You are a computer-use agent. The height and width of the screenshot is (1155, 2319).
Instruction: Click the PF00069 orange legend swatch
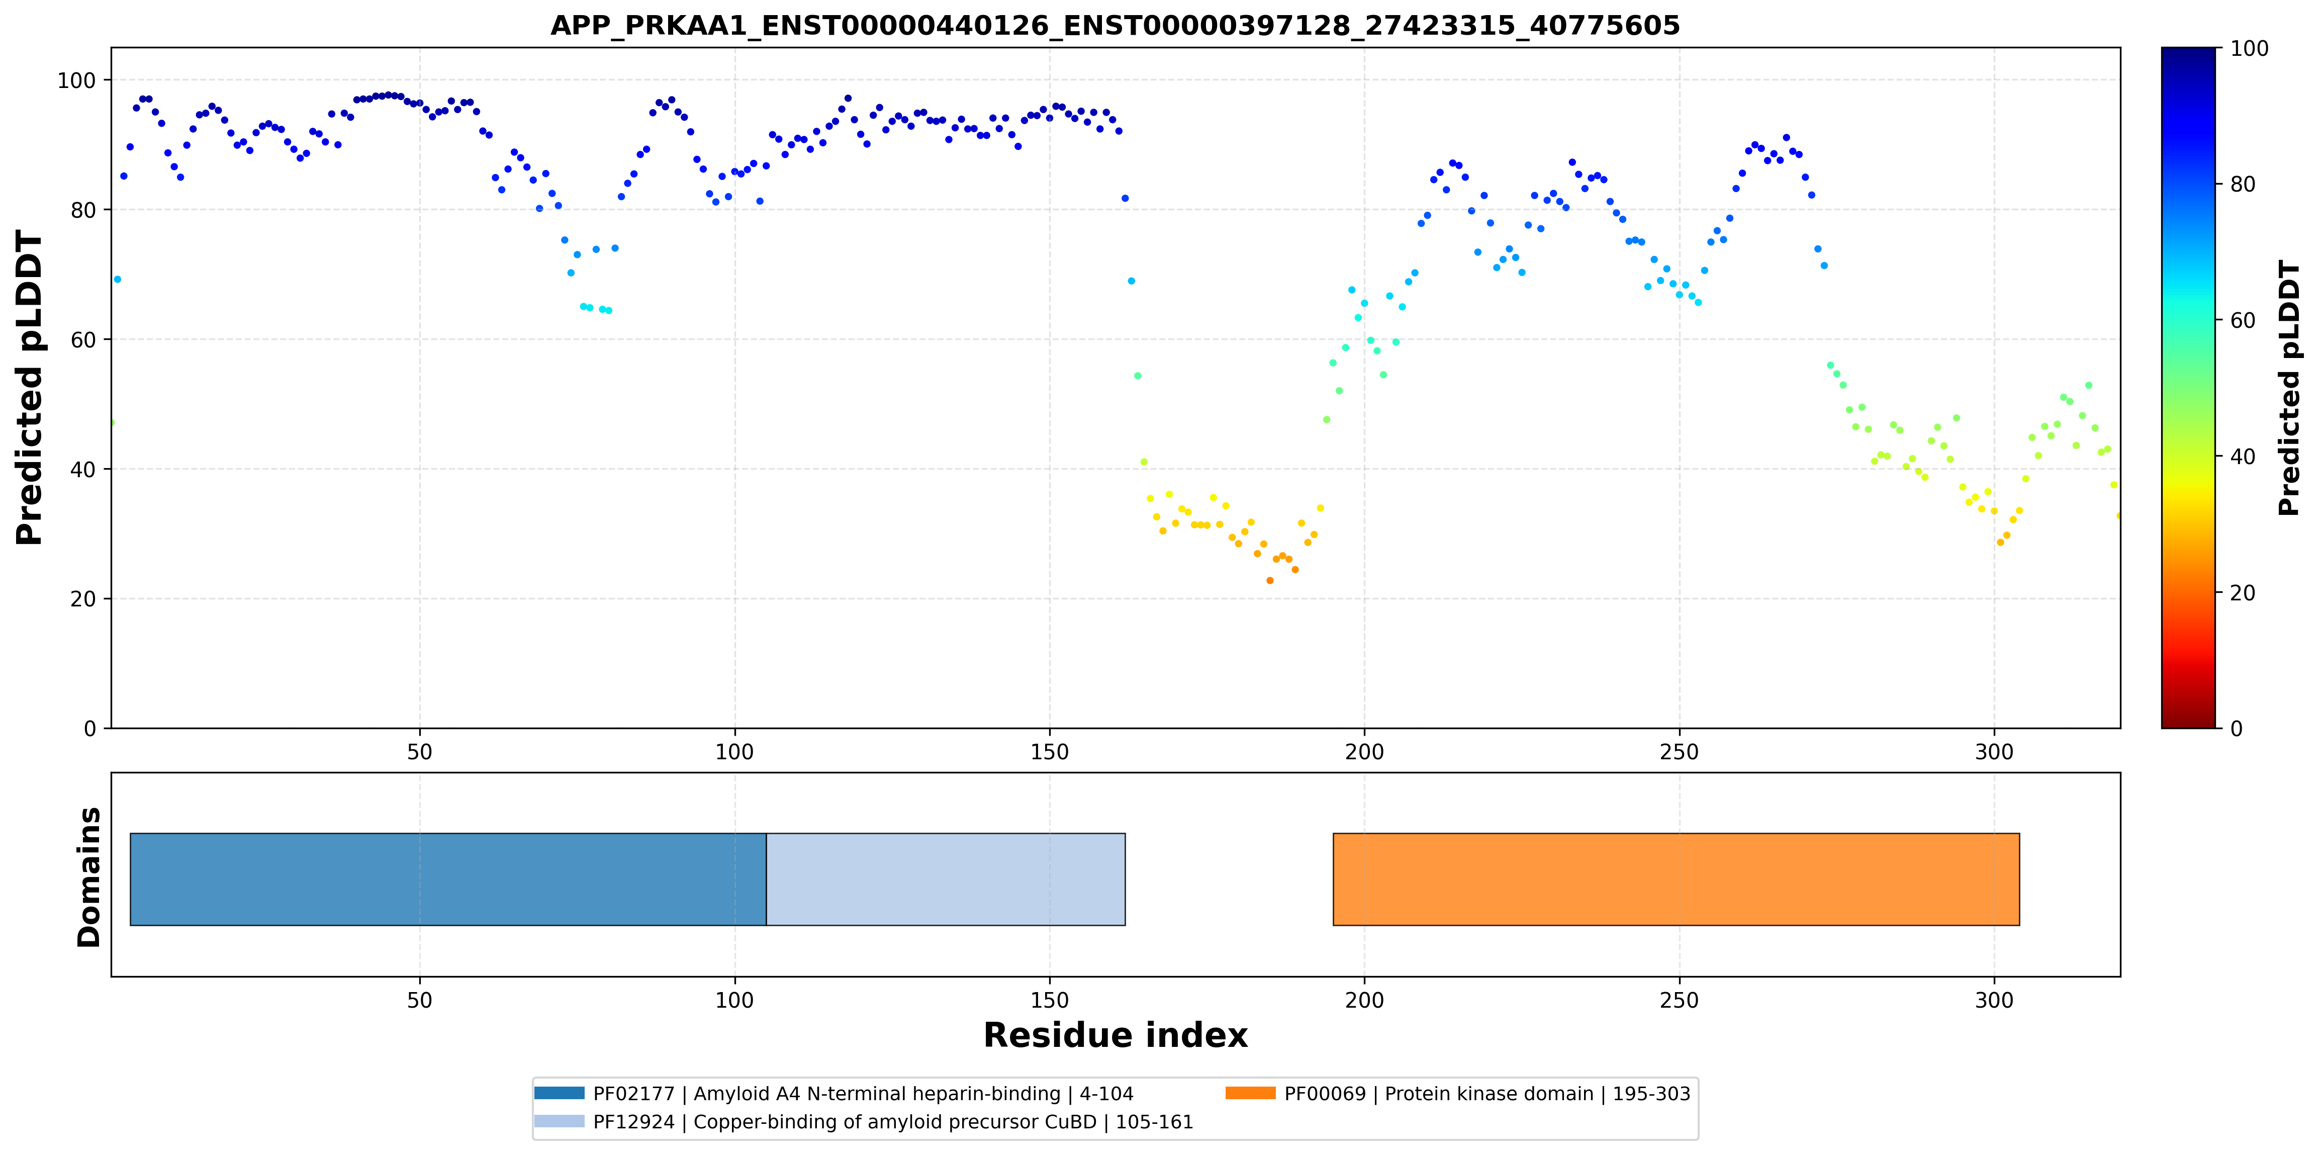point(1250,1093)
